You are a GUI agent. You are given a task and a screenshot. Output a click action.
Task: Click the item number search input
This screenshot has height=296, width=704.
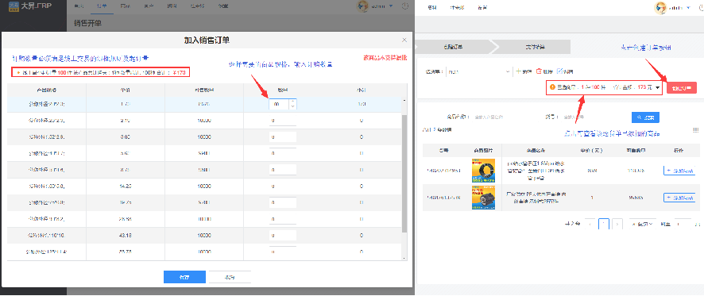592,117
